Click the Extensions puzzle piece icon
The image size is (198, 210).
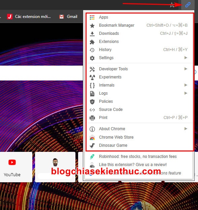point(92,42)
